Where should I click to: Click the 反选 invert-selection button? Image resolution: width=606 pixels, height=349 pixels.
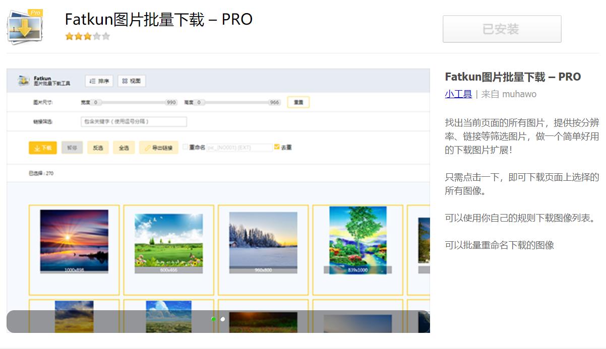(x=98, y=148)
